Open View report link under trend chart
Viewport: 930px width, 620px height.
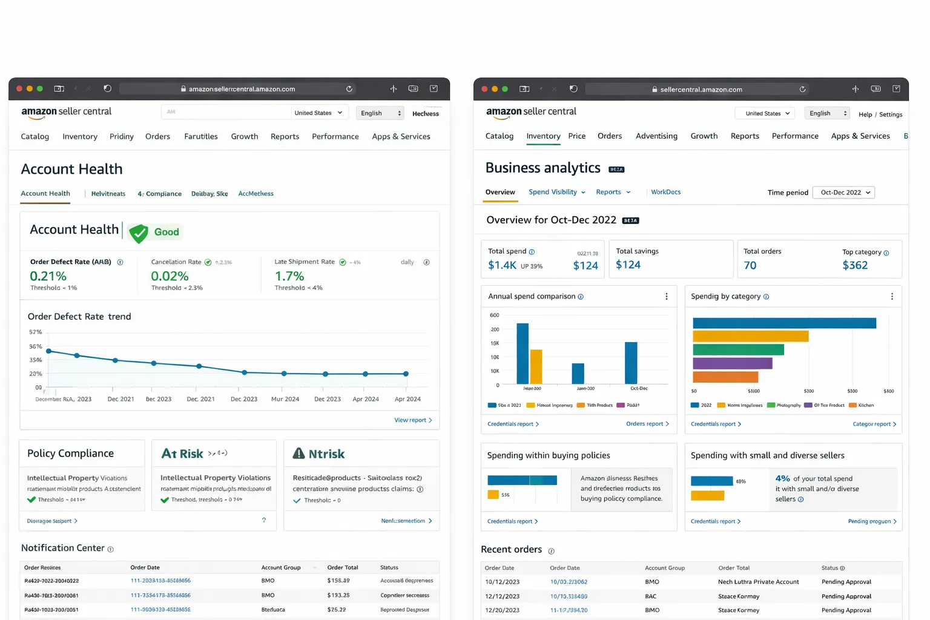coord(413,420)
